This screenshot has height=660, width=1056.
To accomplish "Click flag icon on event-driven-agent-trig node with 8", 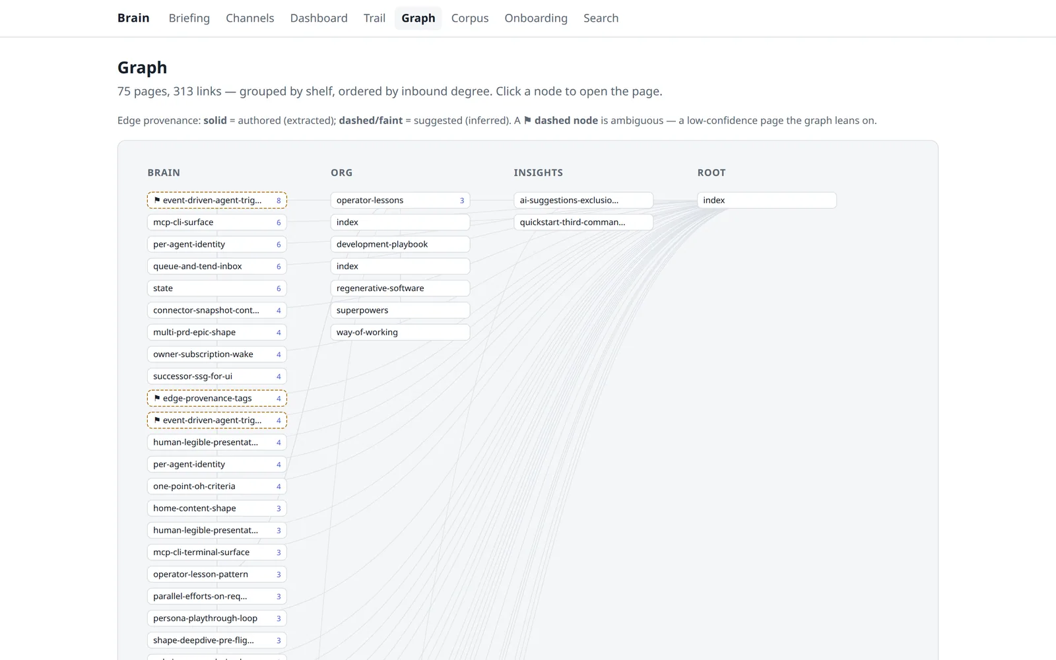I will tap(157, 200).
